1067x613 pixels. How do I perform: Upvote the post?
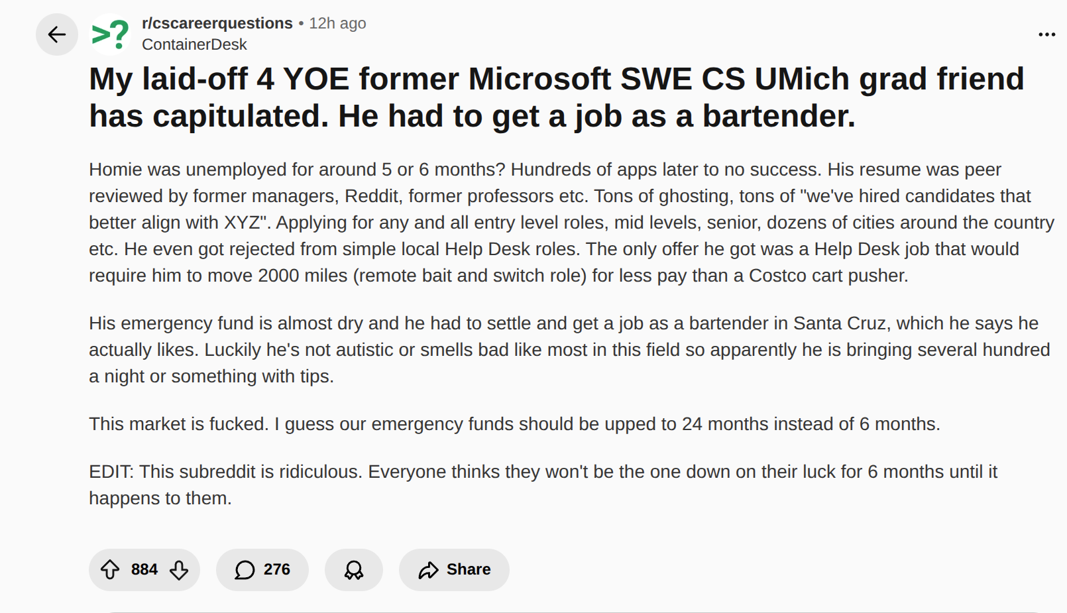(x=110, y=570)
